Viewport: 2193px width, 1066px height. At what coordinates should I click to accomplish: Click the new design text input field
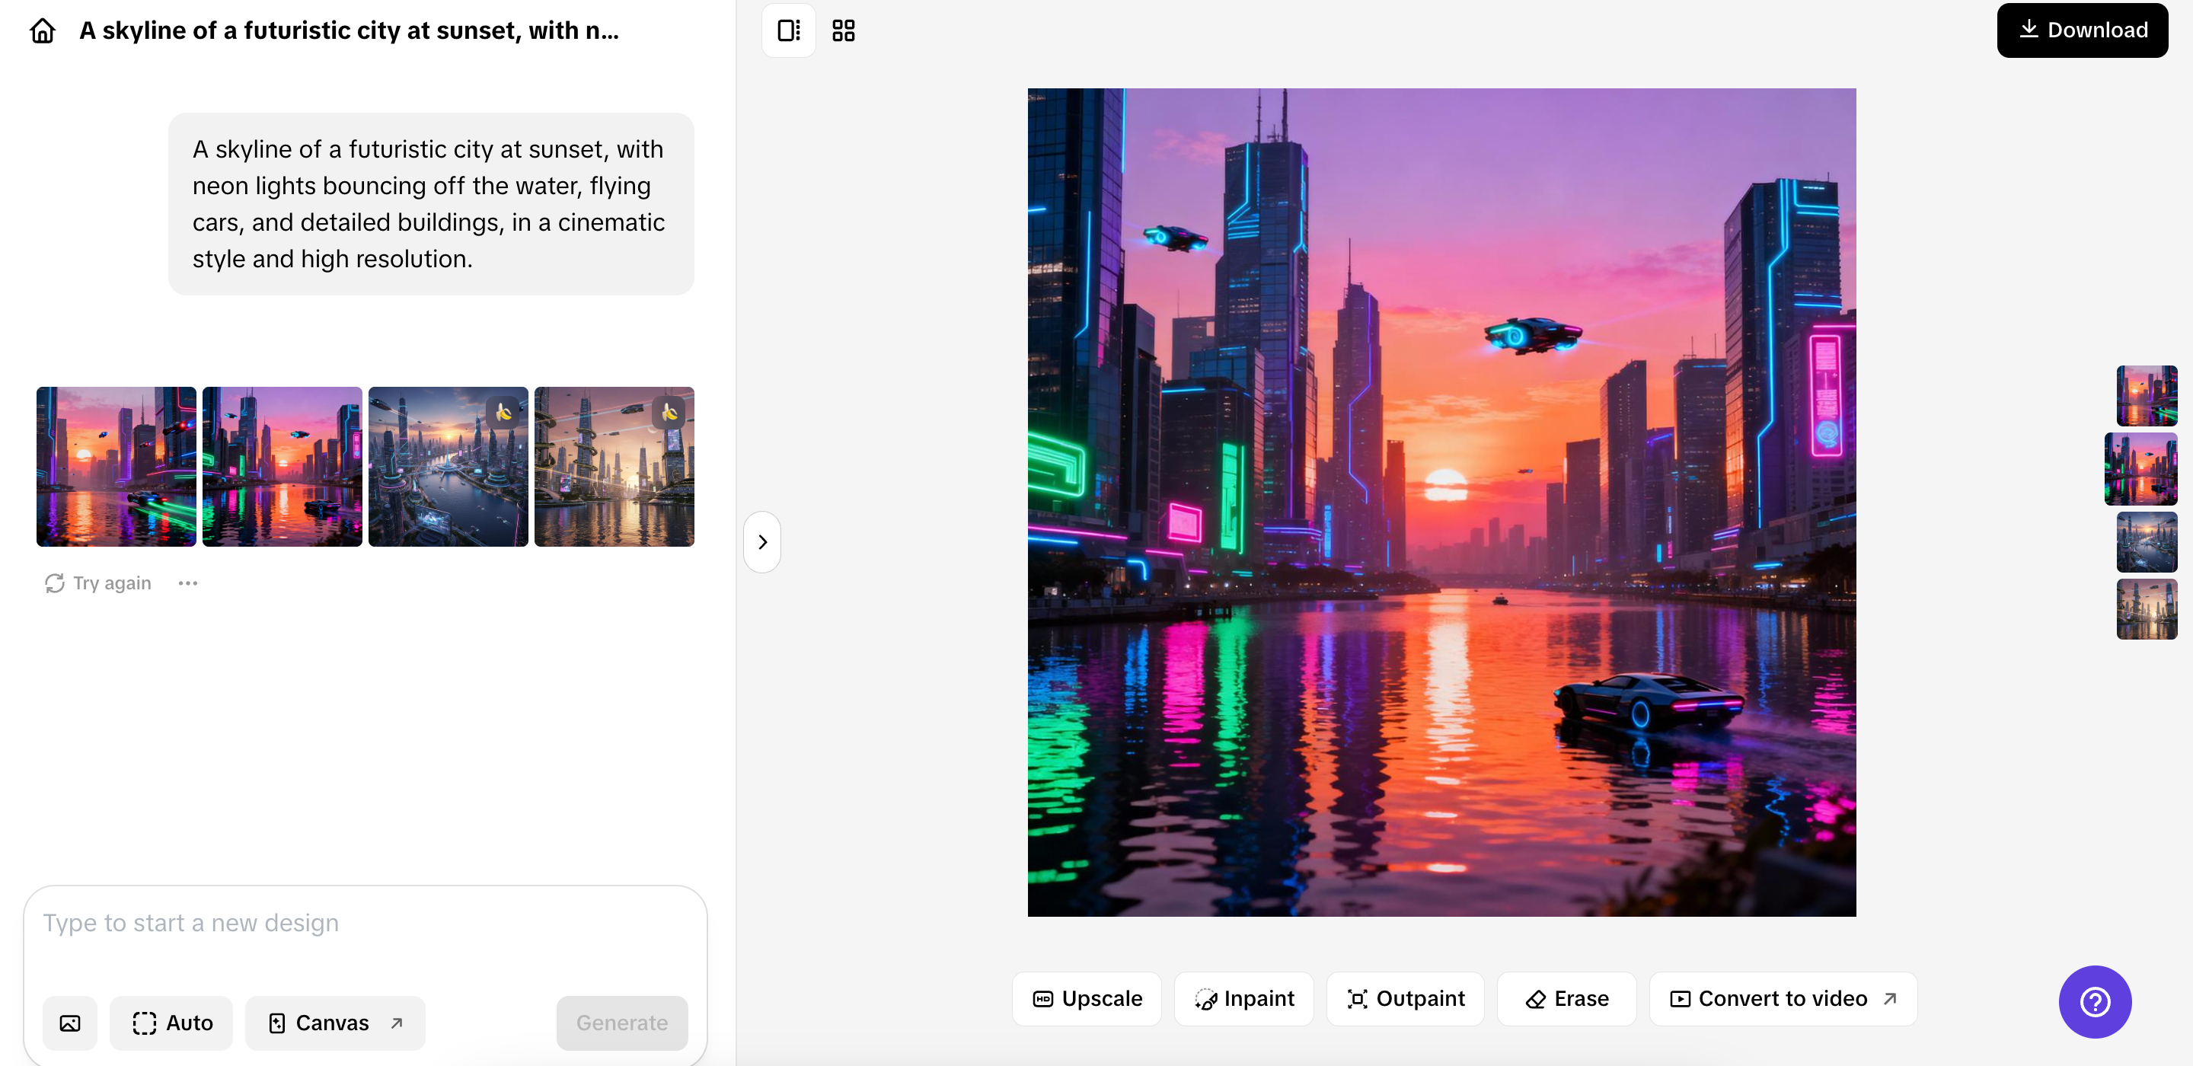[366, 922]
